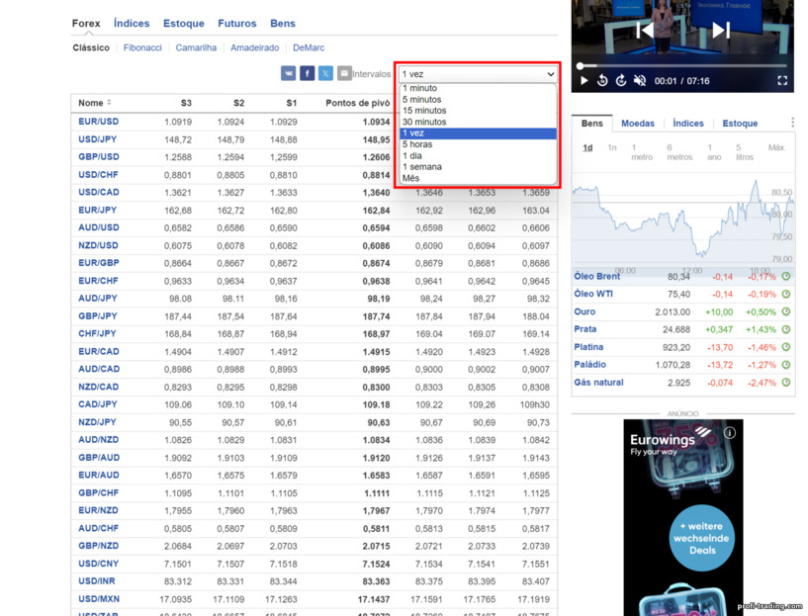
Task: Select 5 minutos interval
Action: point(479,100)
